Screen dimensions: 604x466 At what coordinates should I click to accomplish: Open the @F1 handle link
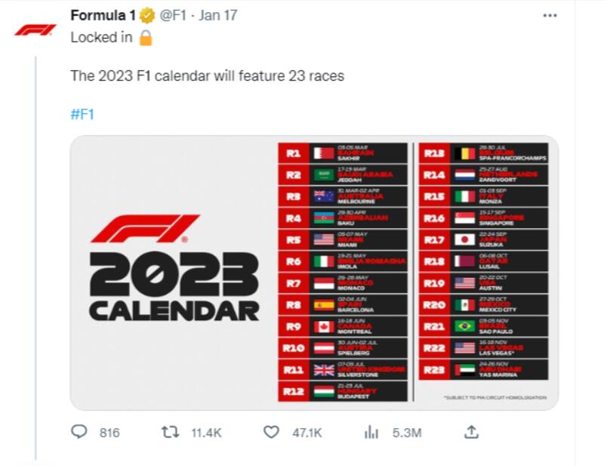point(173,15)
